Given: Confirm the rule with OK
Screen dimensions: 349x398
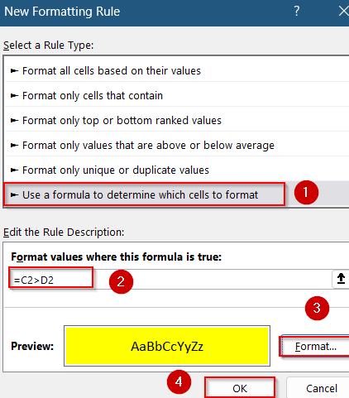Looking at the screenshot, I should (x=240, y=388).
